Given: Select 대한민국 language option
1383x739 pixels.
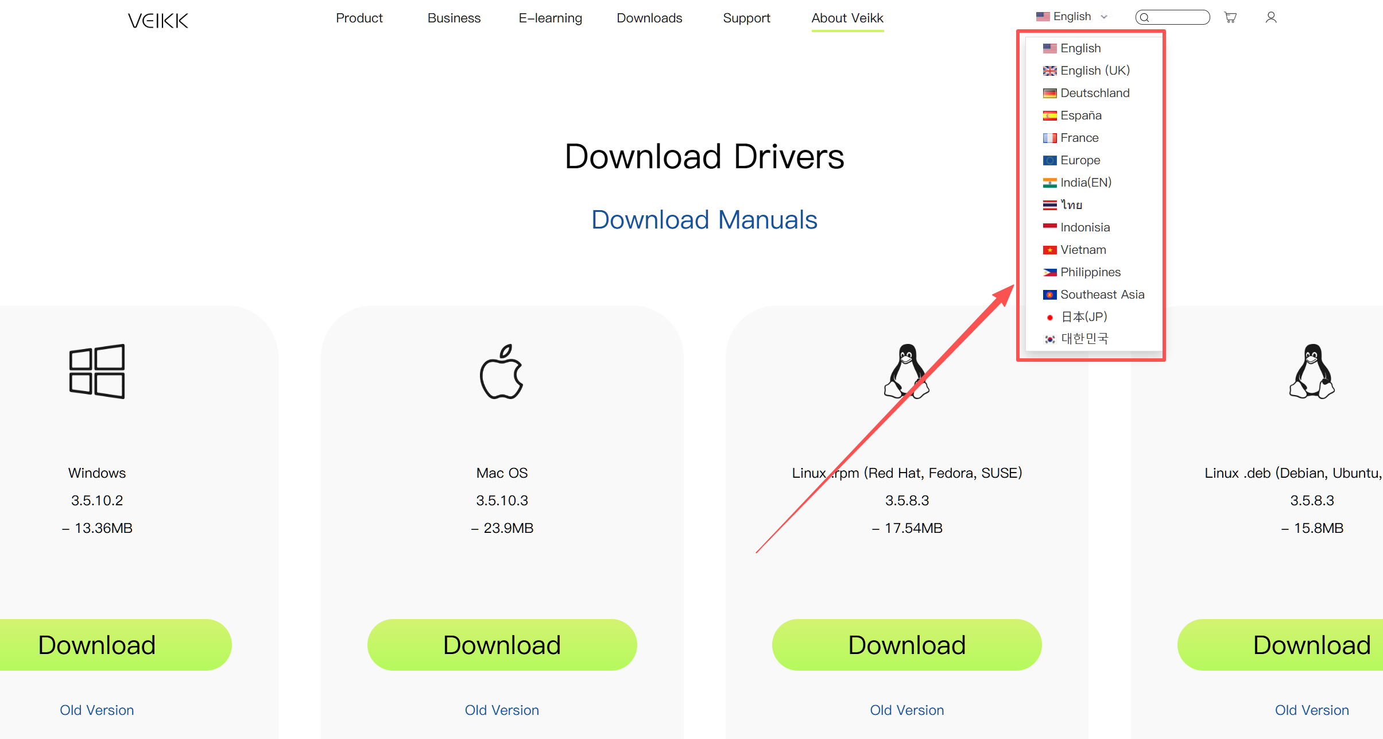Looking at the screenshot, I should pyautogui.click(x=1084, y=339).
